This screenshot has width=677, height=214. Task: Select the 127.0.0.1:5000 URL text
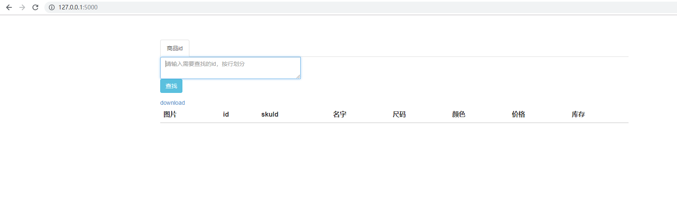tap(78, 7)
